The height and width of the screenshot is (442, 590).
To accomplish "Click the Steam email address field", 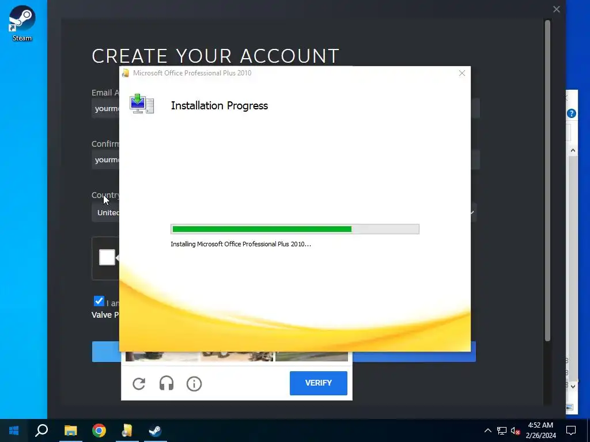I will click(105, 108).
